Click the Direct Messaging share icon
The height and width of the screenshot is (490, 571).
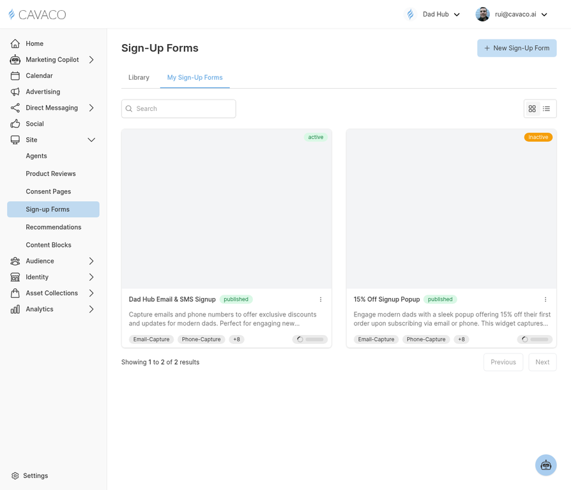[15, 108]
